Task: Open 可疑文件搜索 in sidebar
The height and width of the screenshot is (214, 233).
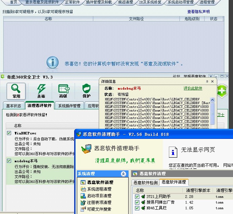Action: pyautogui.click(x=96, y=209)
